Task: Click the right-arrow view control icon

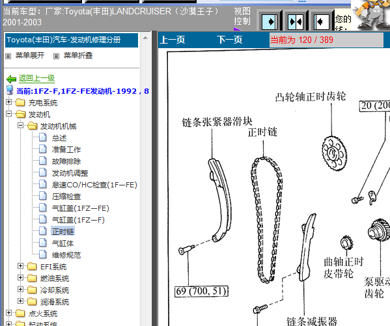Action: [x=270, y=22]
